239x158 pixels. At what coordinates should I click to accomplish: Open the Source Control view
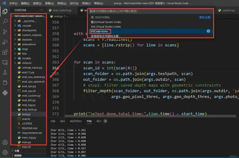5,32
